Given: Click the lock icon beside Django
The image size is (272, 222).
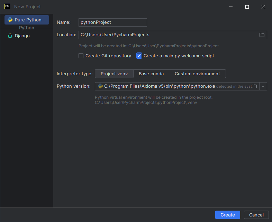Looking at the screenshot, I should (10, 36).
